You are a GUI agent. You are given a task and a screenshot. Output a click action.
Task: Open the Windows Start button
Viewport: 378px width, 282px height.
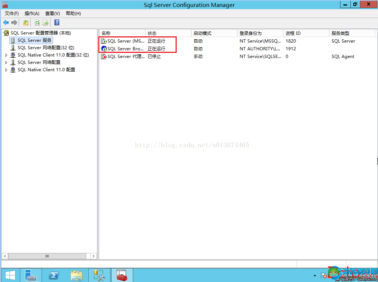point(10,275)
